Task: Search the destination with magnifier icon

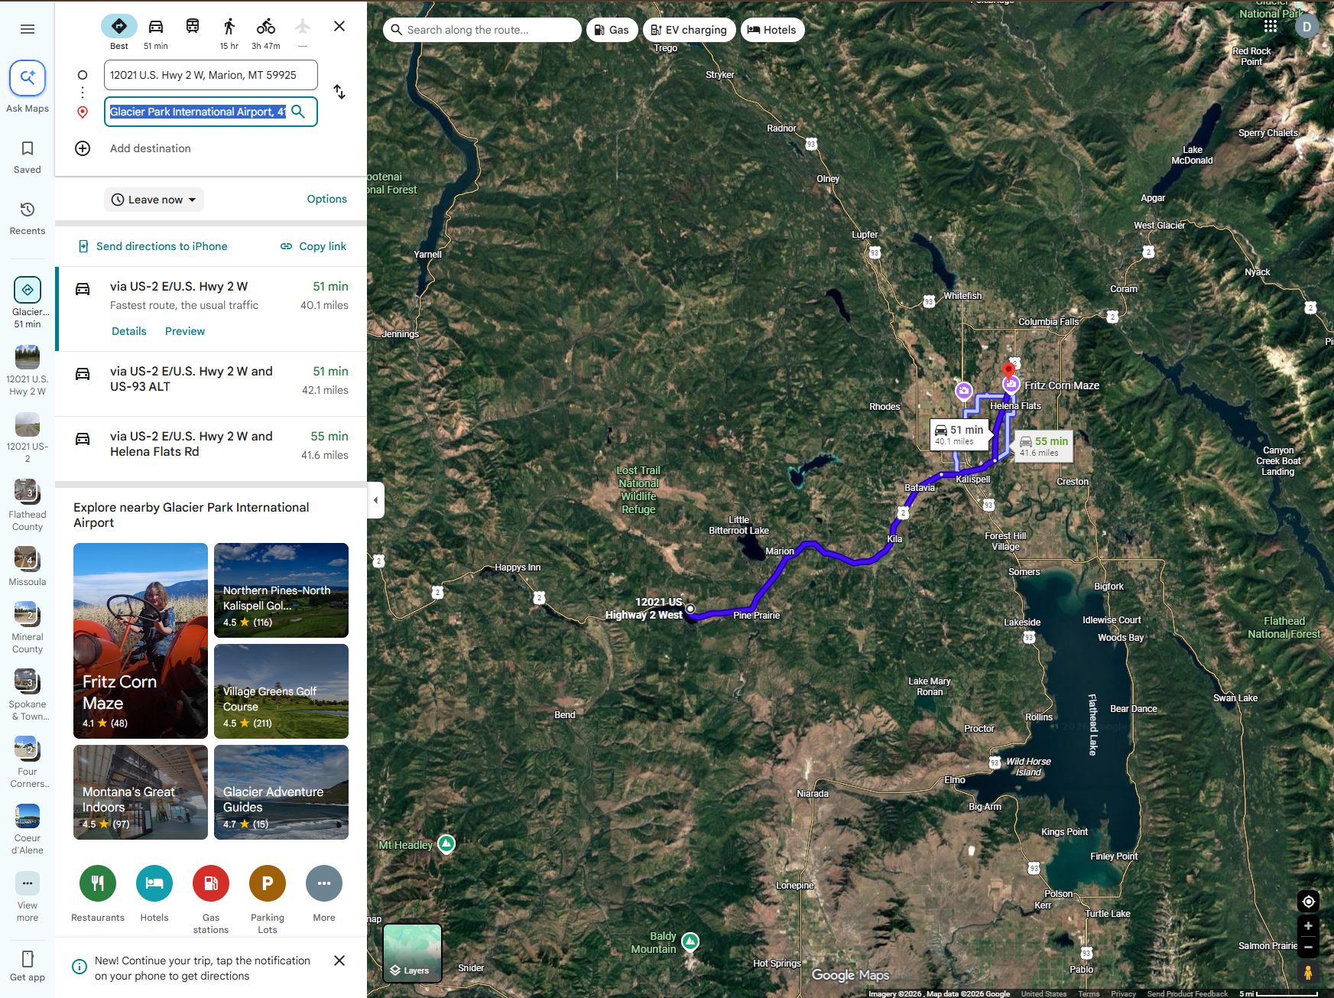Action: 299,112
